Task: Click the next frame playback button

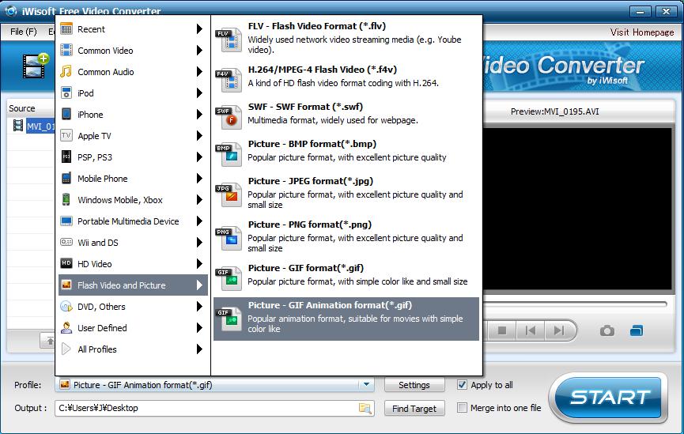Action: point(559,330)
